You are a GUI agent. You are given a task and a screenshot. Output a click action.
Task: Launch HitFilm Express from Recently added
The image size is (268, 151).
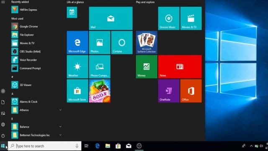pos(36,10)
